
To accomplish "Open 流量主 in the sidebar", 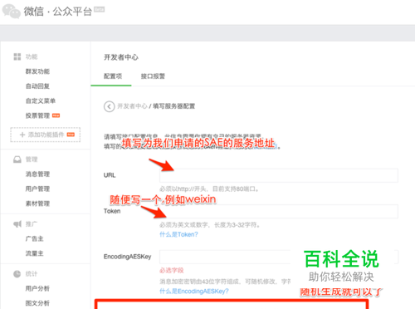I will click(x=34, y=253).
